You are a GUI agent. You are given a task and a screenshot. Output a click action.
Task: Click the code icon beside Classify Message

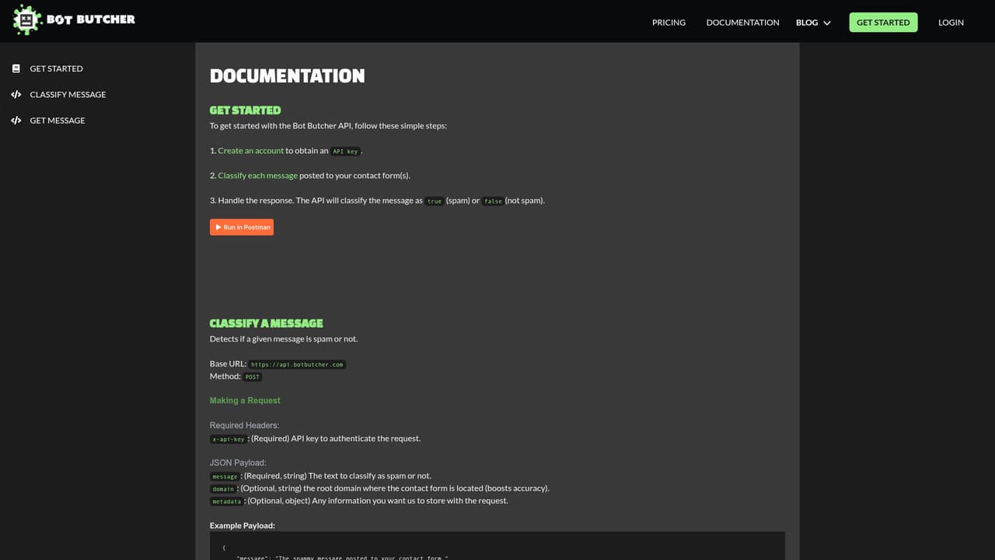click(x=16, y=94)
